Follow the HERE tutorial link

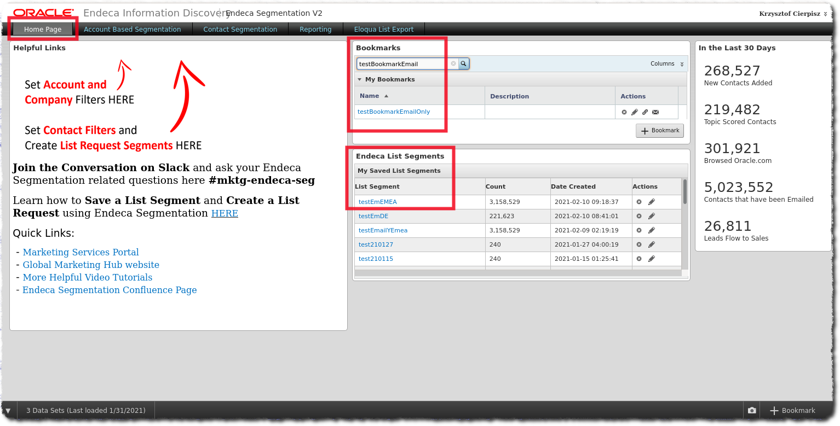tap(225, 213)
